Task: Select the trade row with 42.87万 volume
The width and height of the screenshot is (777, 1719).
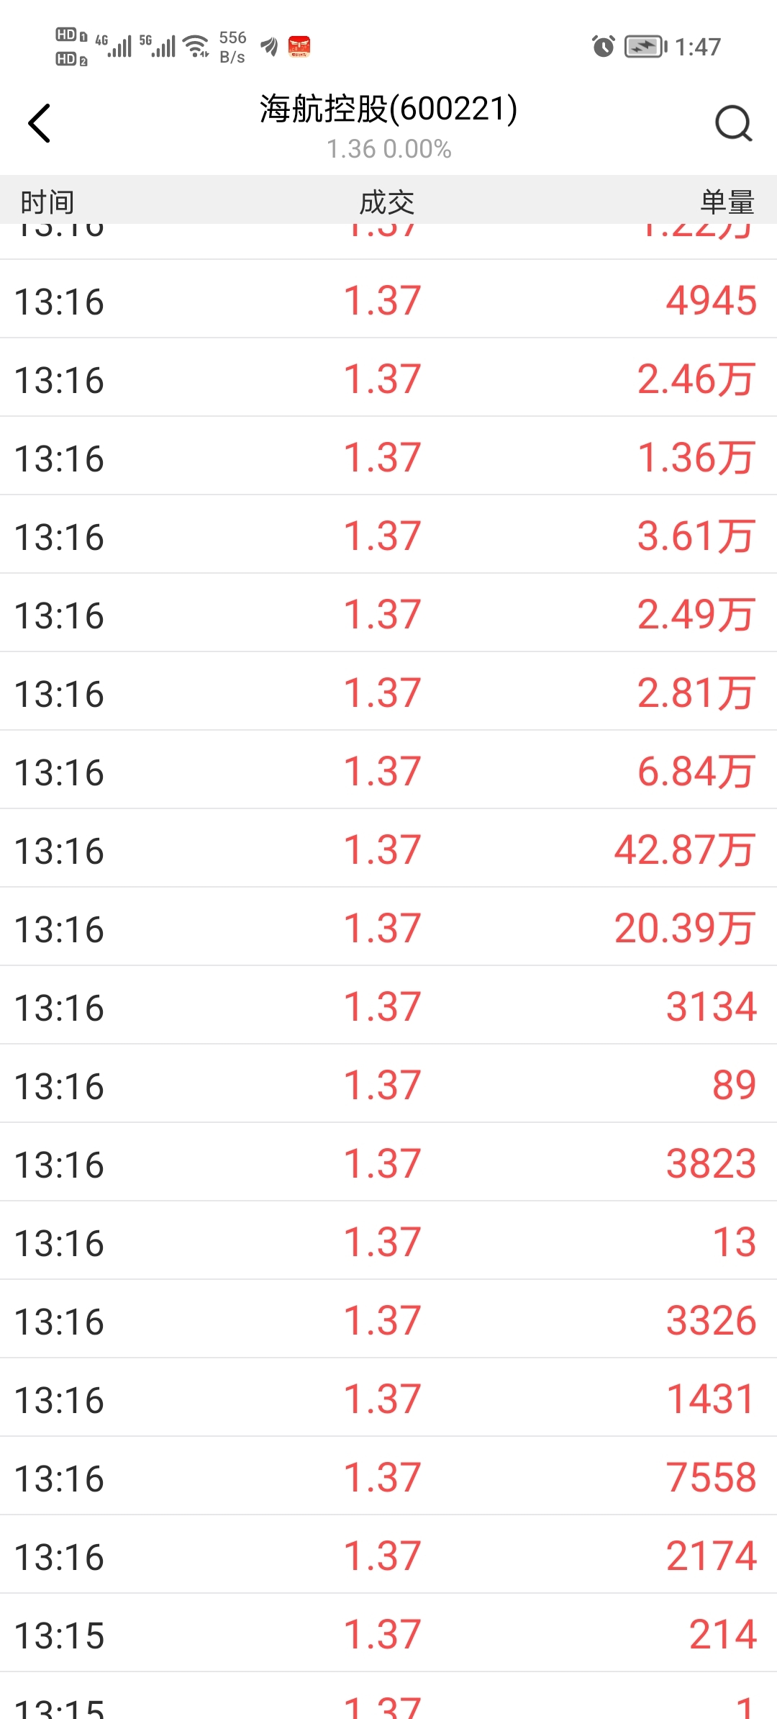Action: [388, 848]
